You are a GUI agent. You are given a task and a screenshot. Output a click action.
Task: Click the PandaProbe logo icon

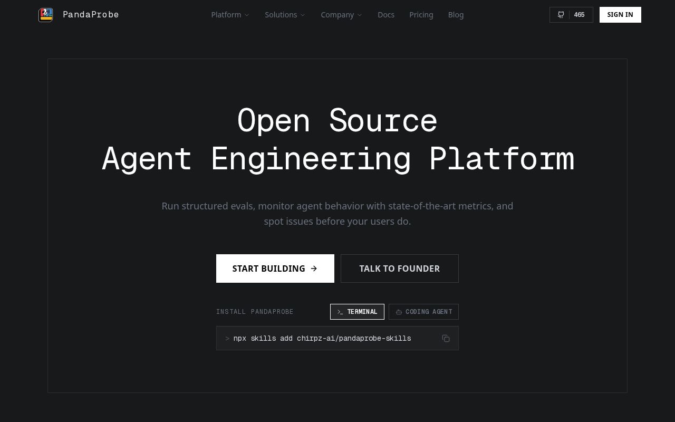tap(46, 15)
